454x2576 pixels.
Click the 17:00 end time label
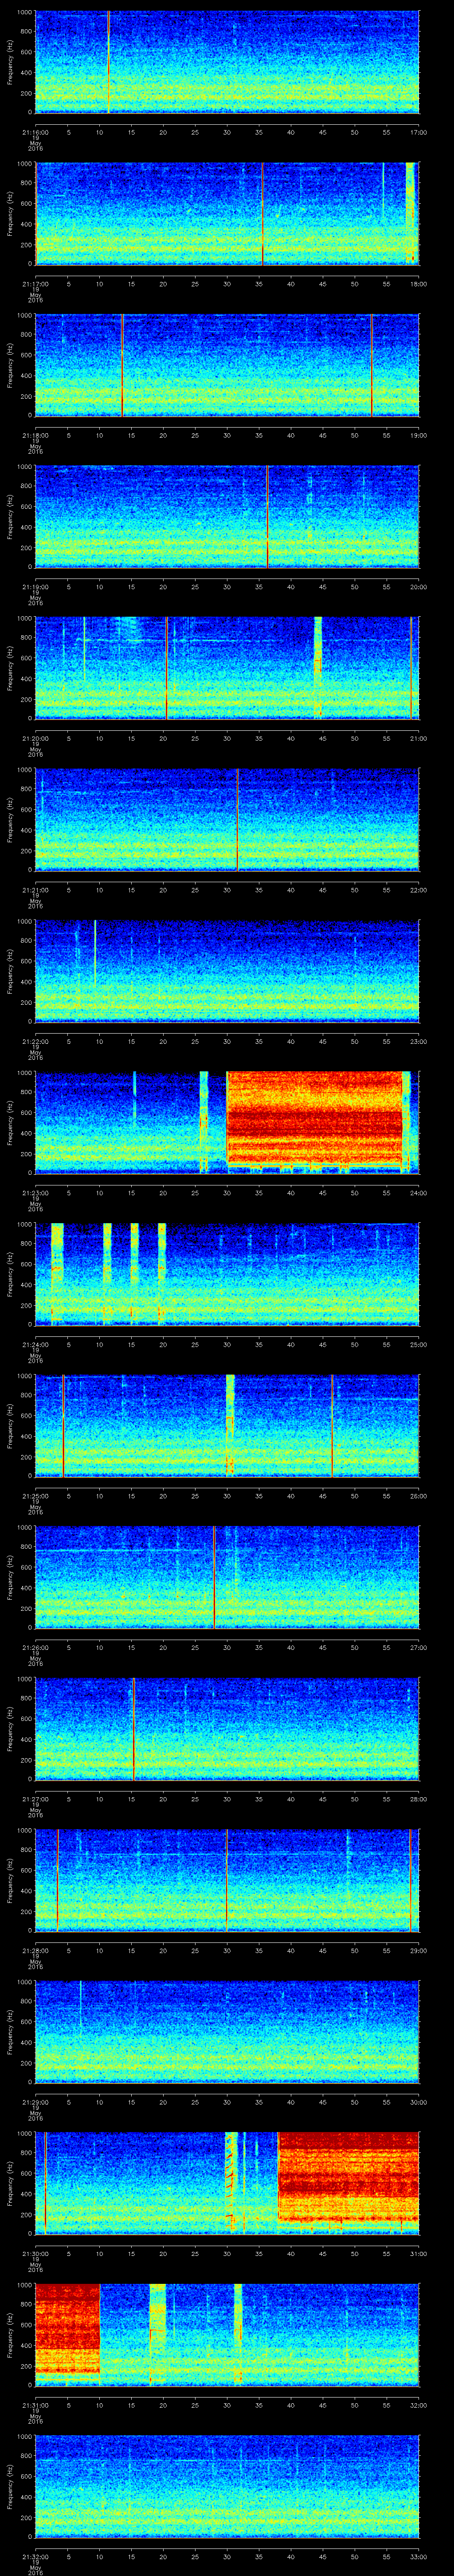click(418, 131)
